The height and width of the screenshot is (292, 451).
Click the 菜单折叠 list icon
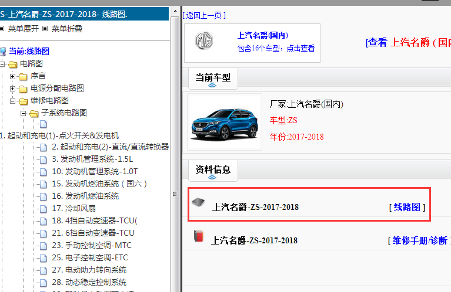[x=45, y=28]
